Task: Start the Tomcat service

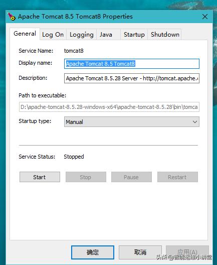Action: click(40, 177)
